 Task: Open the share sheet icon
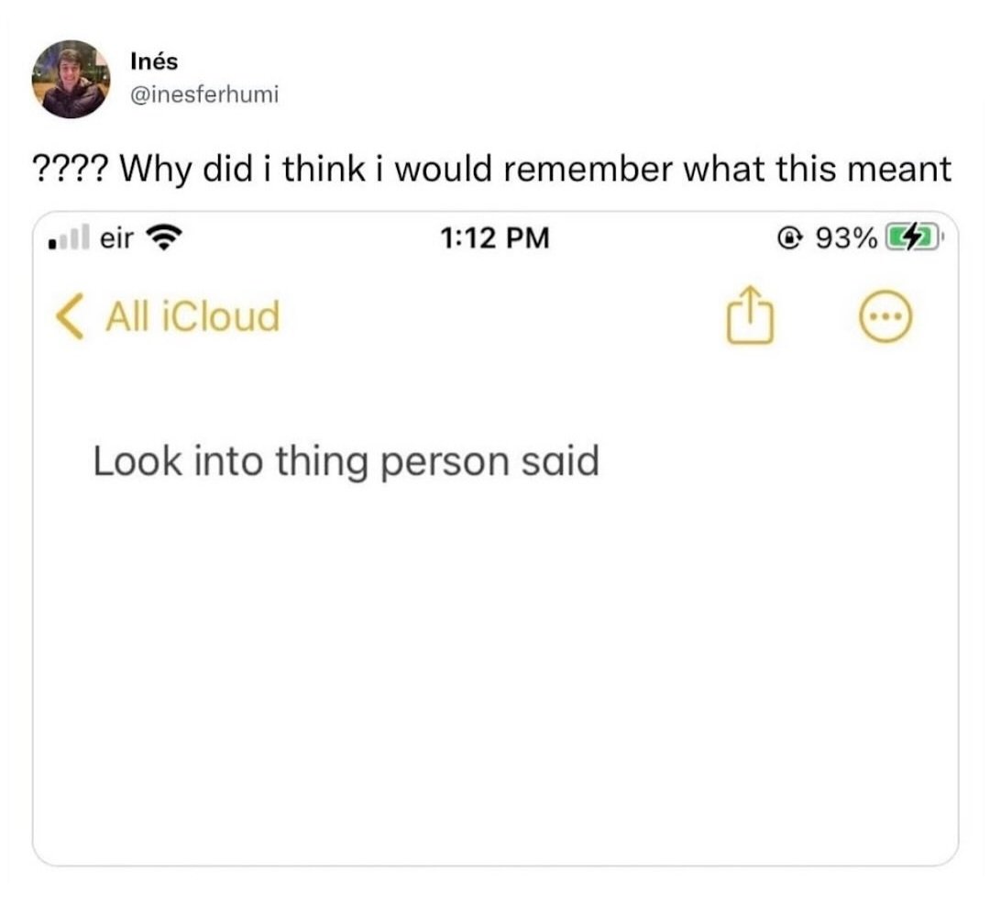tap(750, 316)
